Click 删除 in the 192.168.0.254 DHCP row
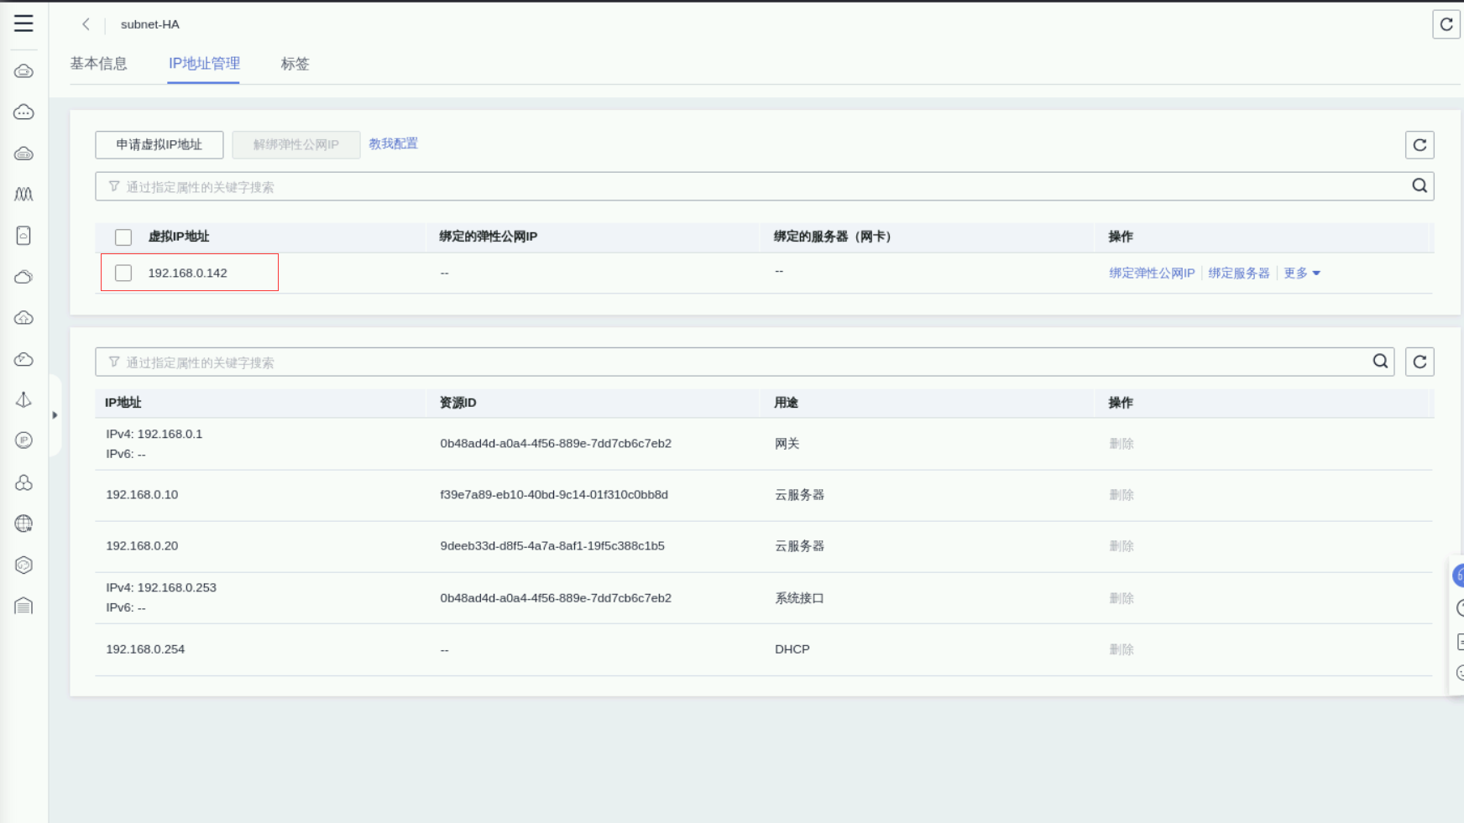Screen dimensions: 1464x823 [x=1122, y=649]
